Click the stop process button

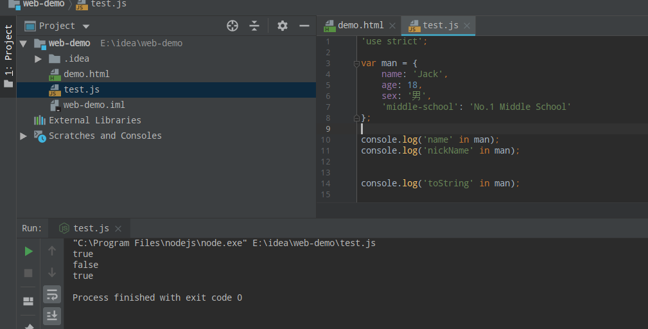28,273
